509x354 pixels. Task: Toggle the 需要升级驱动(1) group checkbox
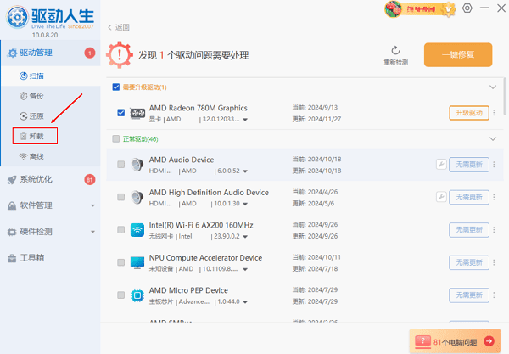click(116, 87)
